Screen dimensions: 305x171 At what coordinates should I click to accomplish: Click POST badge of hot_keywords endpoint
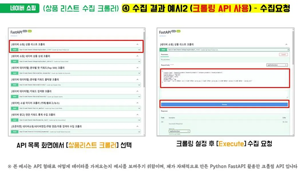click(x=15, y=73)
